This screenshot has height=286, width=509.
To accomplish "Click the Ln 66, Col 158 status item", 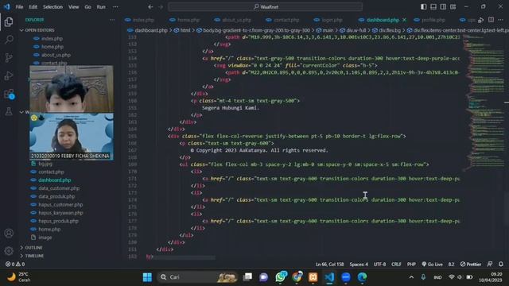I will click(329, 264).
